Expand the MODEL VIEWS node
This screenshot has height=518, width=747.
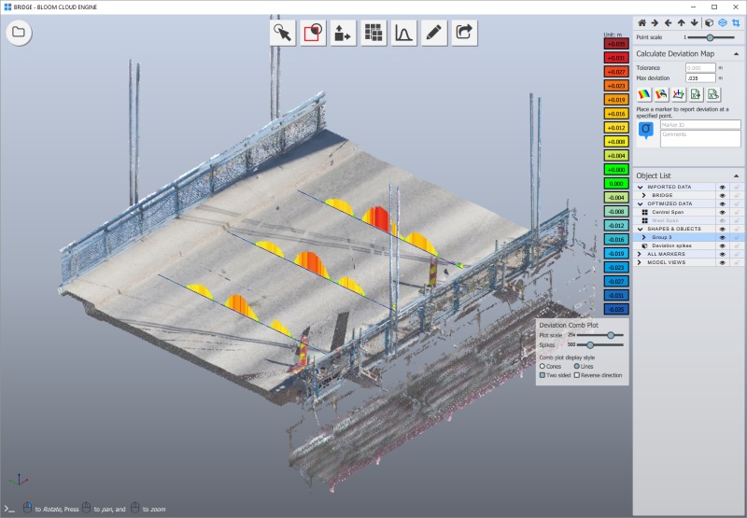640,262
